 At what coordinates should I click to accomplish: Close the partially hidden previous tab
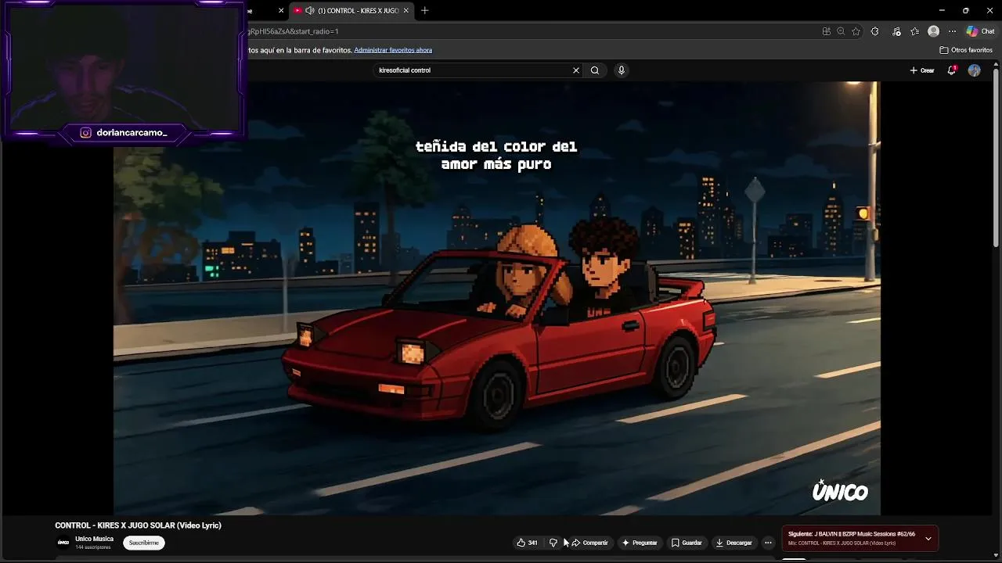(281, 11)
